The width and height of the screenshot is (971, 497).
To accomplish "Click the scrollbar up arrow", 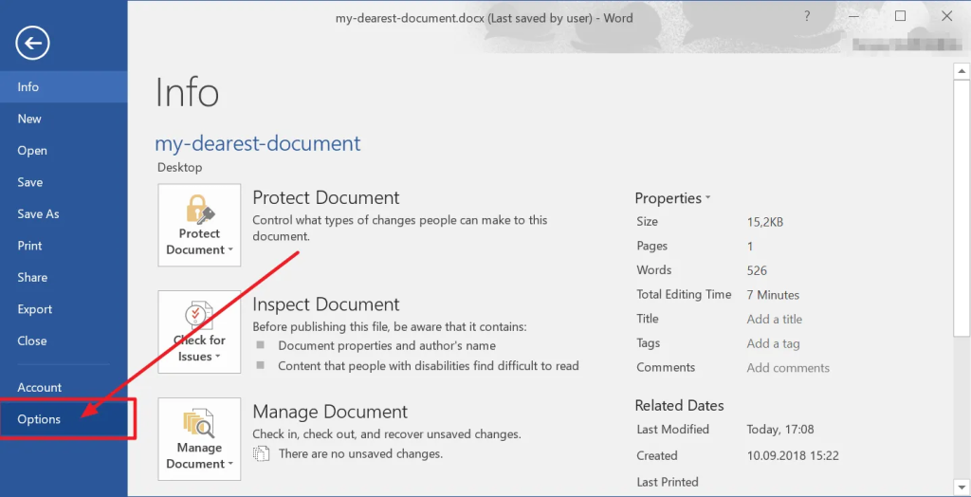I will point(962,71).
